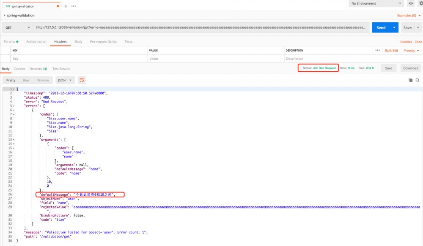
Task: Select Test Results tab
Action: tap(61, 69)
